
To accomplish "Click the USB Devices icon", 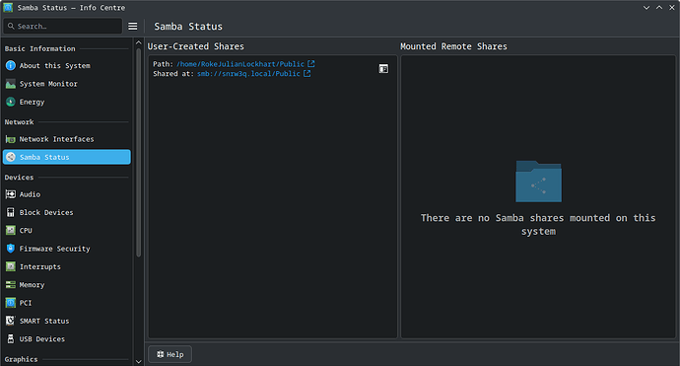I will [11, 339].
